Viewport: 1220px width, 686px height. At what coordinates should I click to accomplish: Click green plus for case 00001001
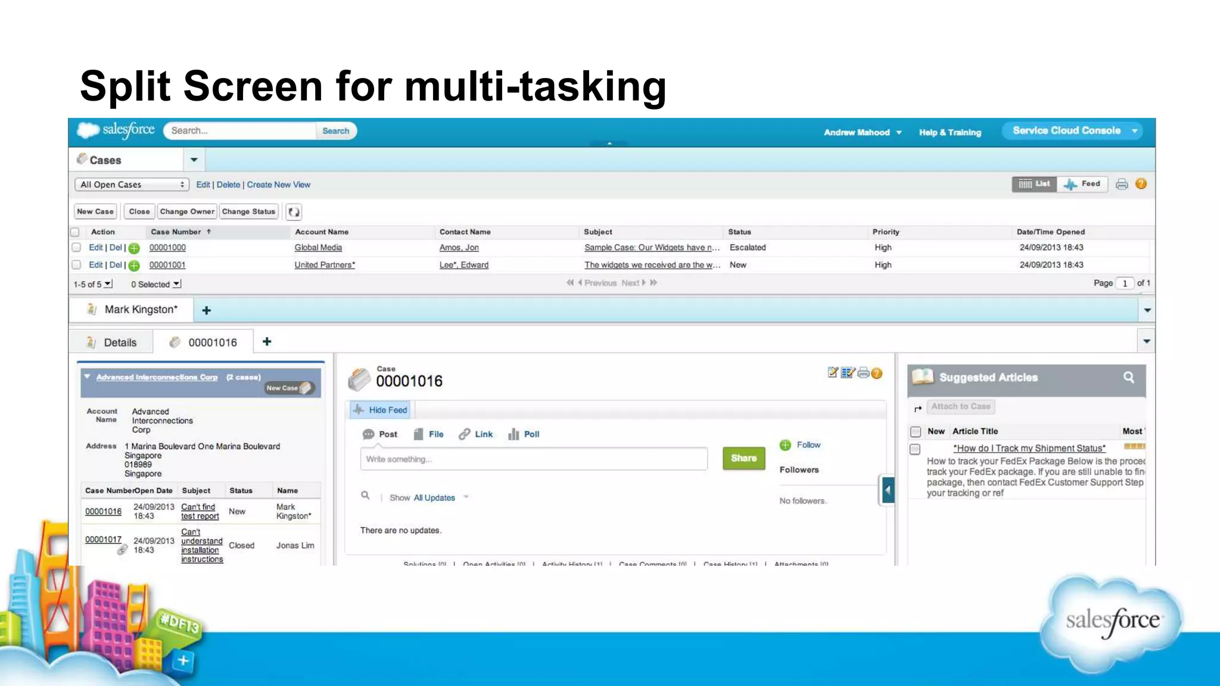click(x=134, y=266)
